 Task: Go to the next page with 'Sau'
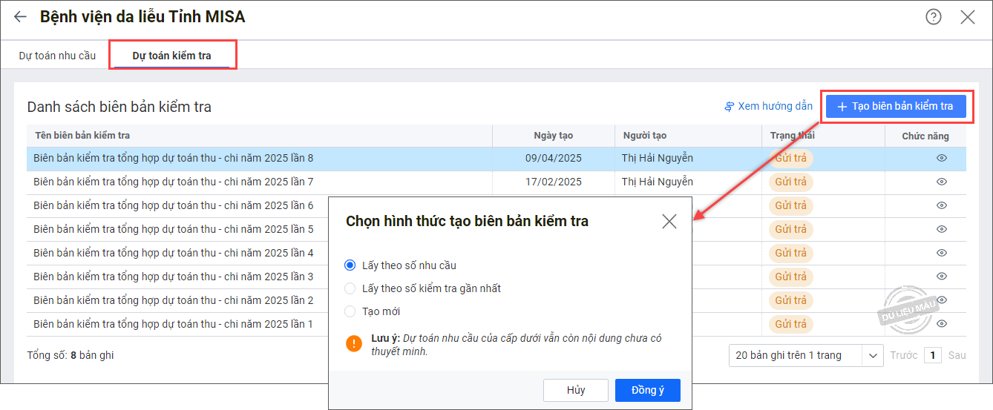(957, 355)
